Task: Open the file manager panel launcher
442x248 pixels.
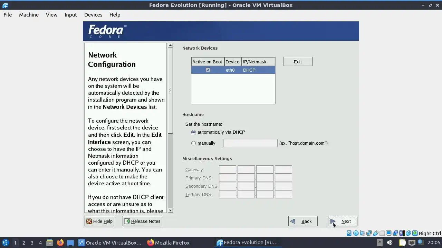Action: (50, 242)
